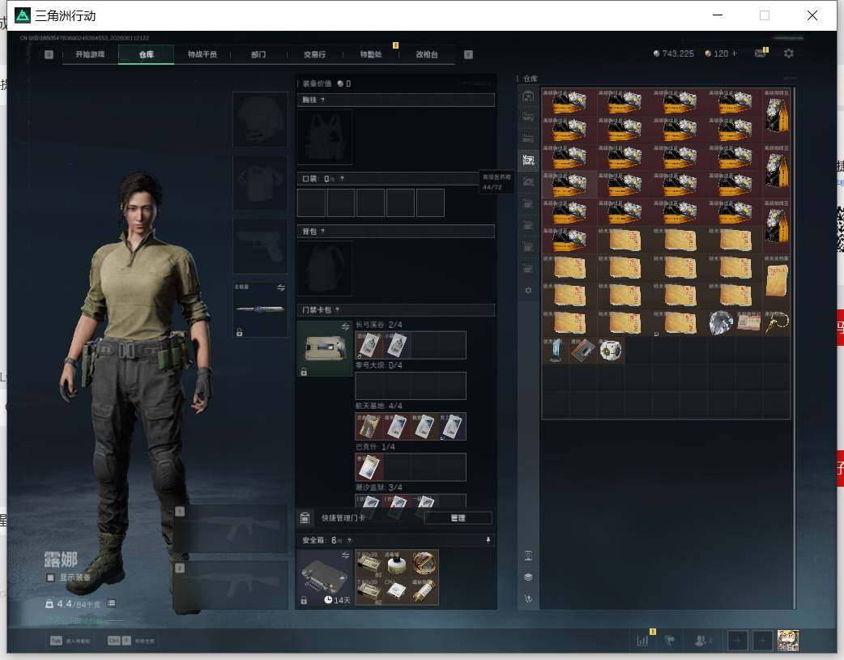Show help for 胸挂 question mark

pos(322,100)
